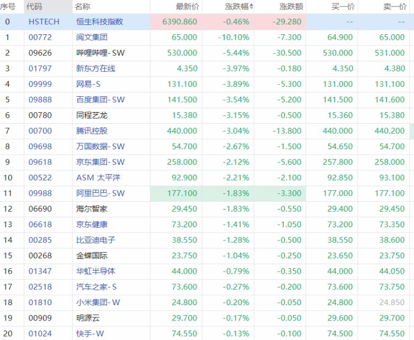The image size is (414, 340).
Task: Select 万国数据-SW stock name
Action: 100,147
